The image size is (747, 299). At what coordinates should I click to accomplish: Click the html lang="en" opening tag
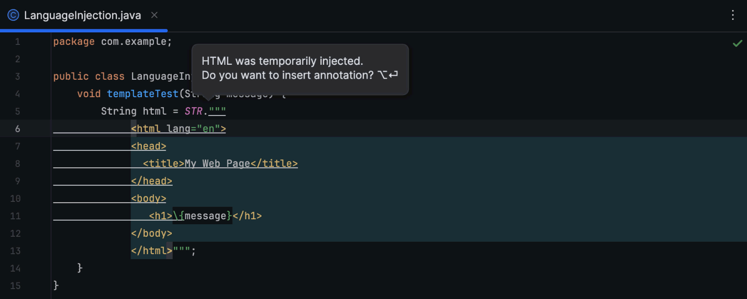click(x=179, y=129)
